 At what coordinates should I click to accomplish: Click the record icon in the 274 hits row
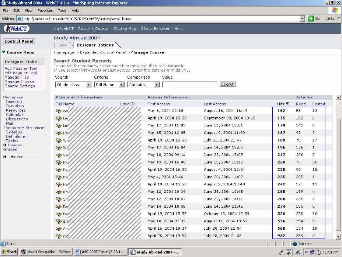pyautogui.click(x=58, y=207)
